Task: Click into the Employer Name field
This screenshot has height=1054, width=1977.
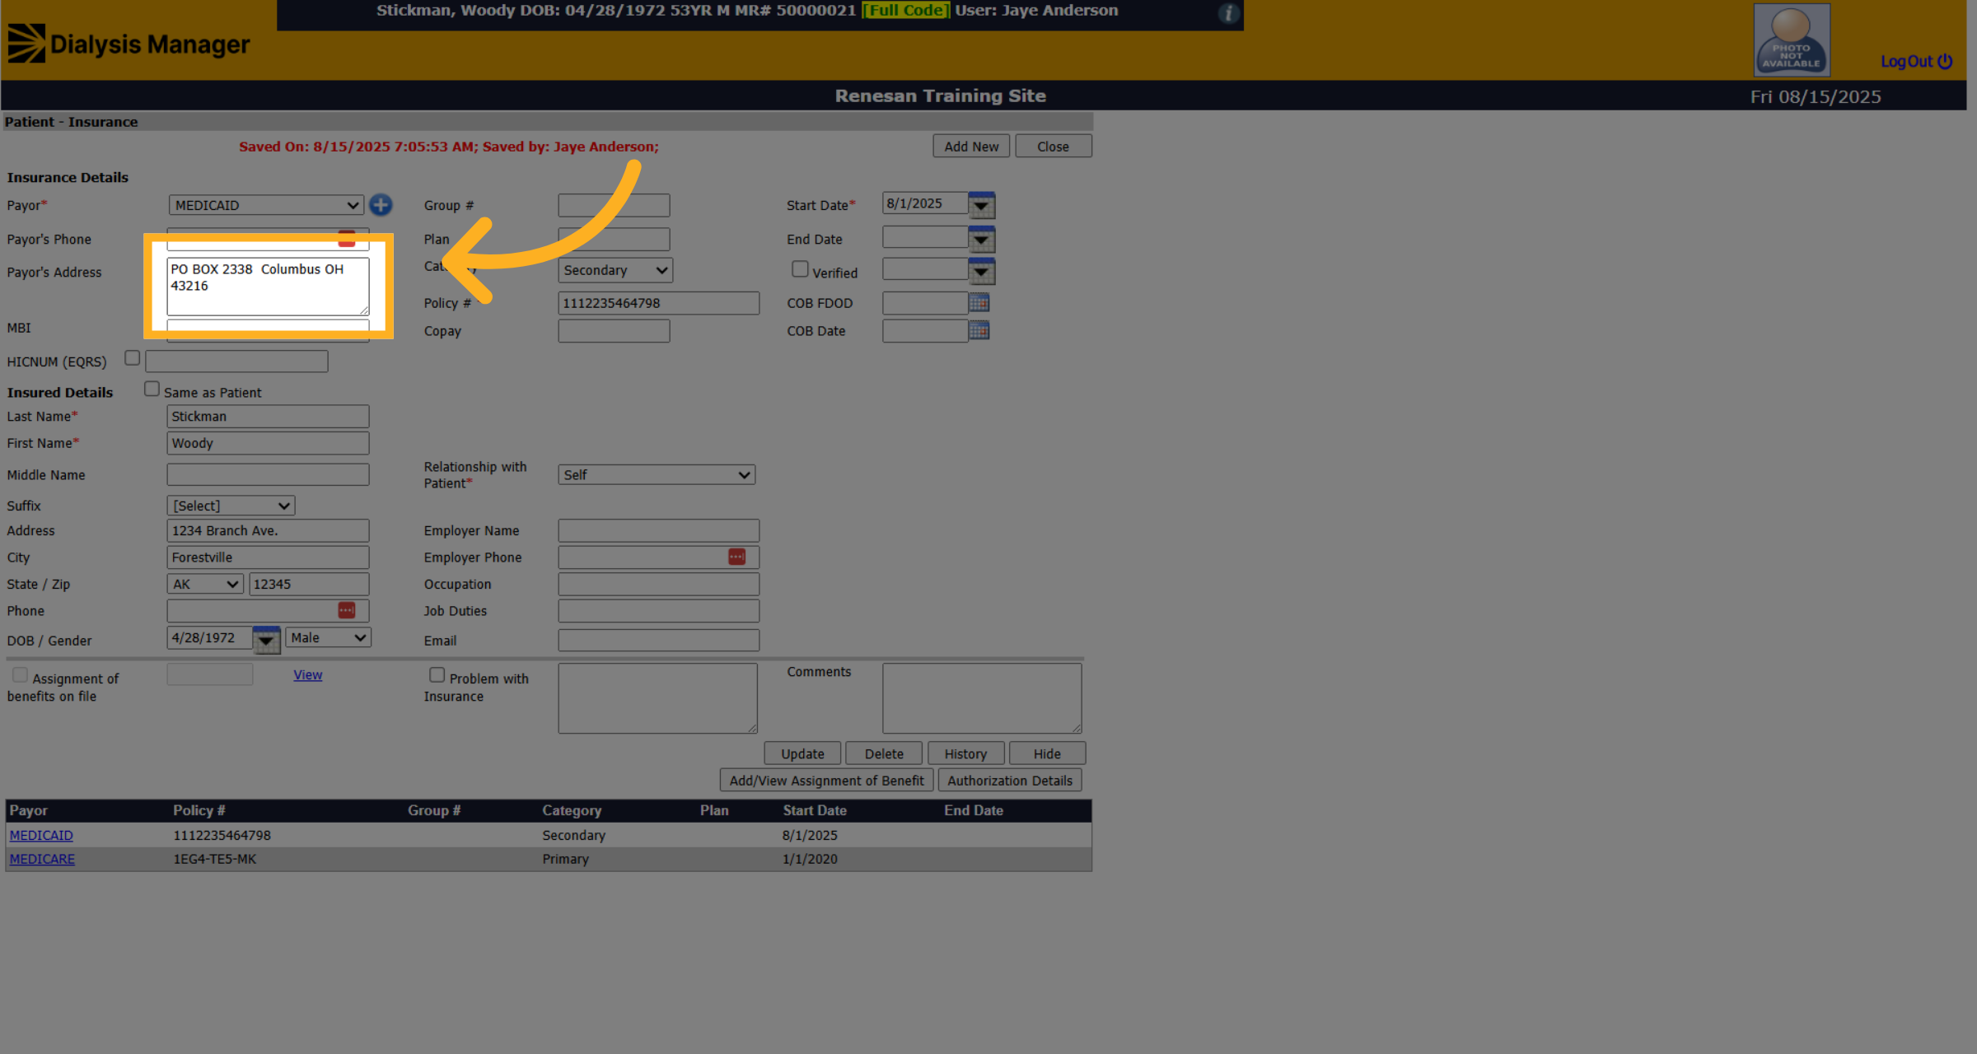Action: pyautogui.click(x=658, y=530)
